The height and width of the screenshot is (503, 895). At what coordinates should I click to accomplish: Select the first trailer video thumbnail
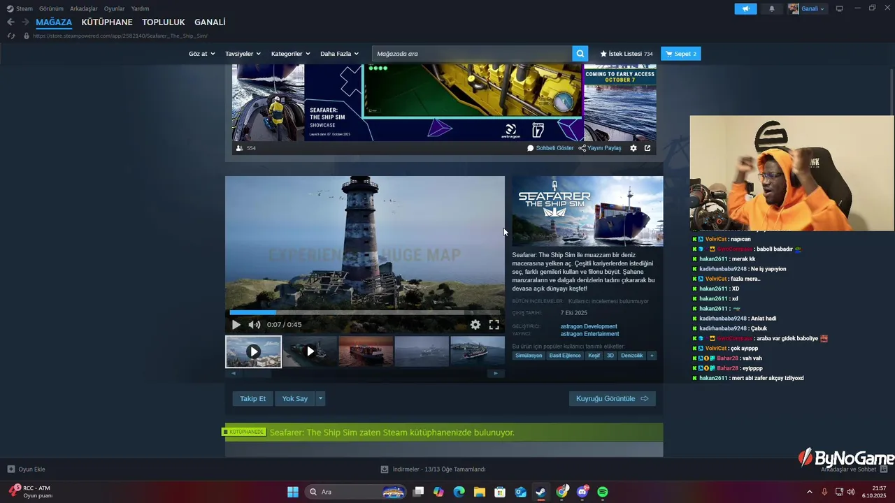pyautogui.click(x=254, y=351)
